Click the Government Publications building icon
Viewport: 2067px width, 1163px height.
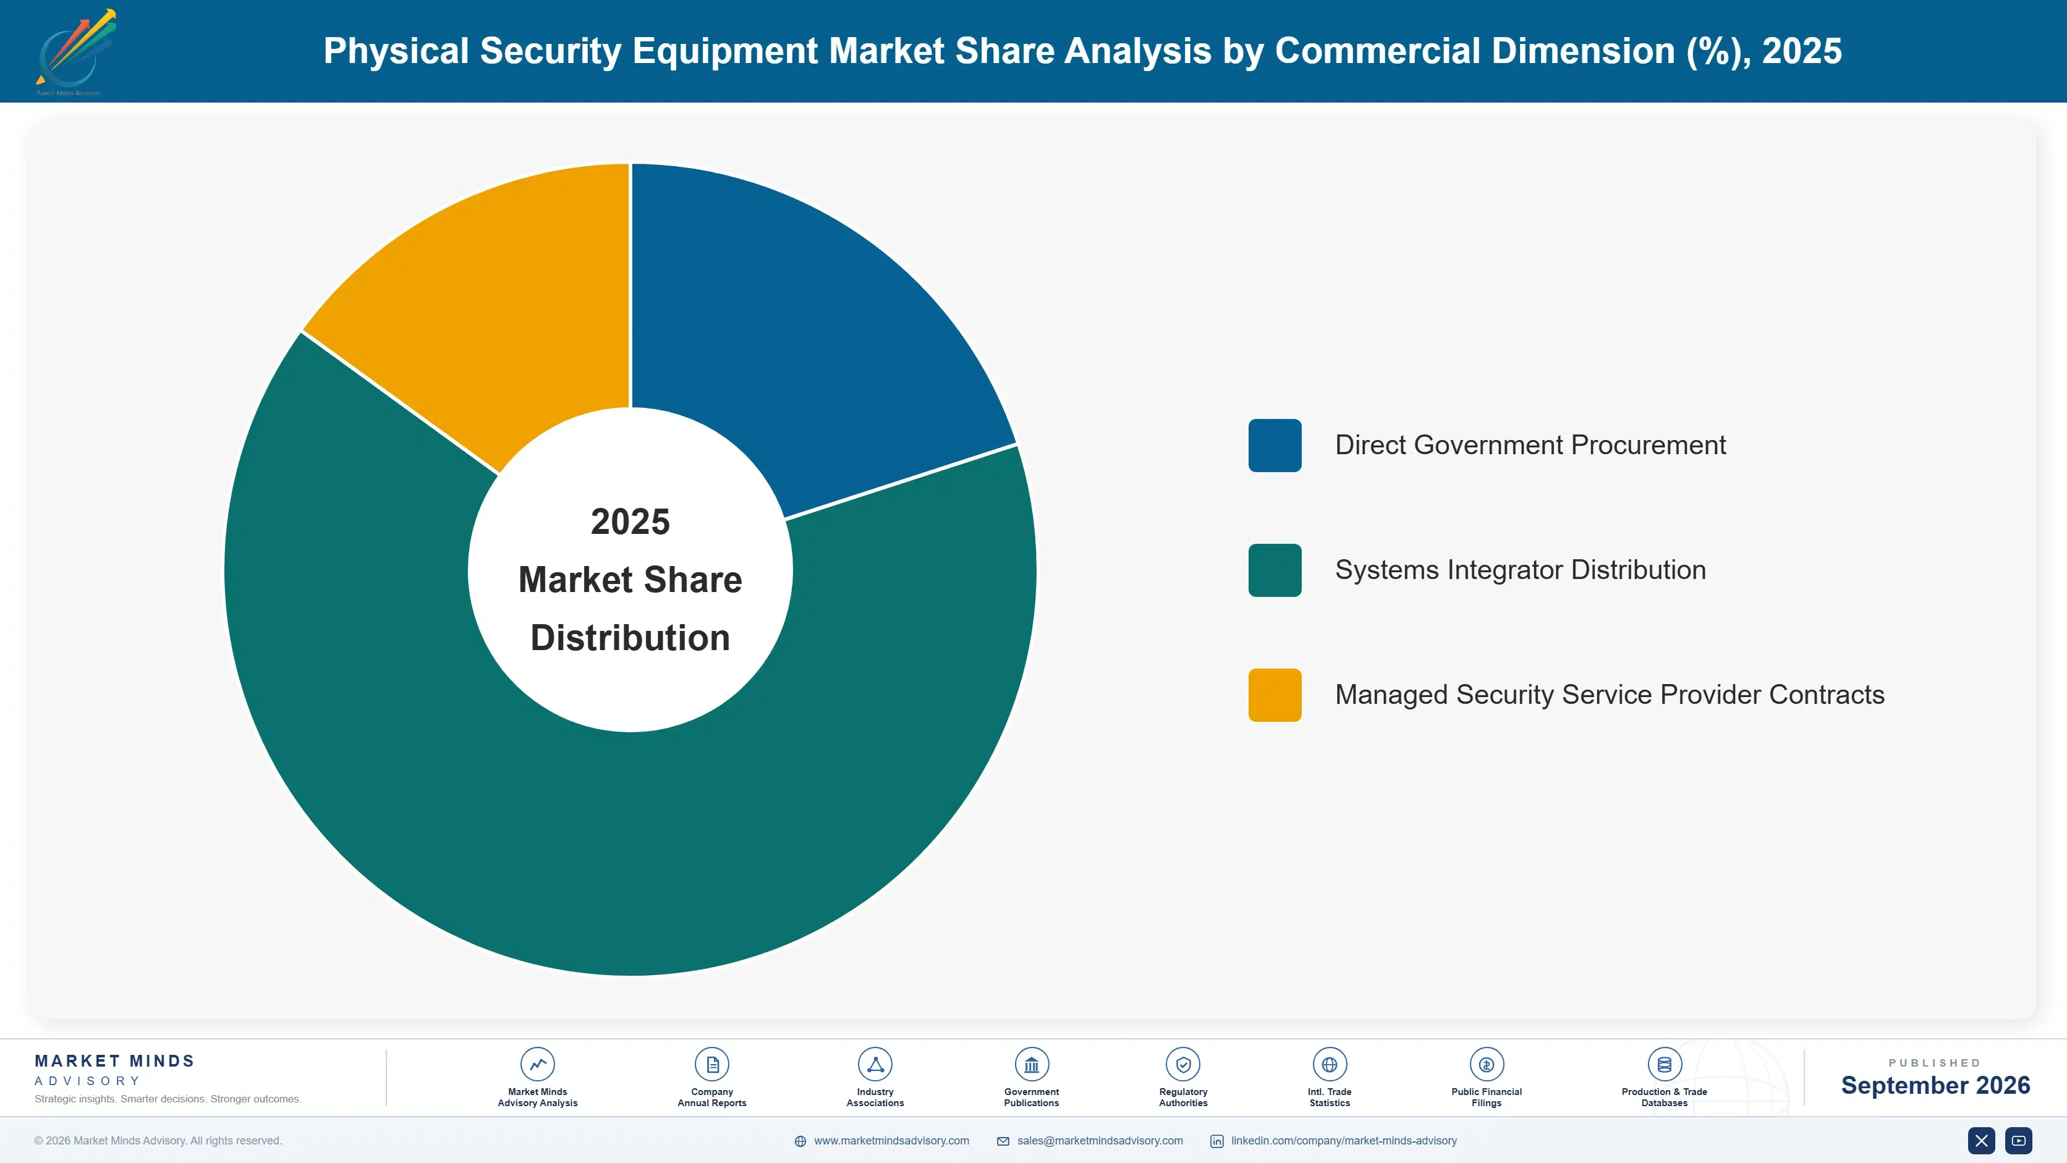[x=1031, y=1064]
